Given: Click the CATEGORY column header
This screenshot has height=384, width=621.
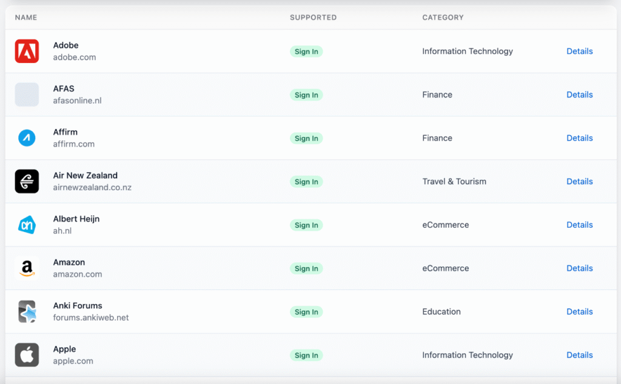Looking at the screenshot, I should 443,18.
